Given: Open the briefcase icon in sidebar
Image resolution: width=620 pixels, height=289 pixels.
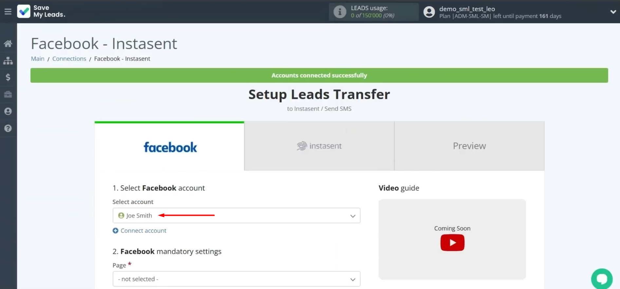Looking at the screenshot, I should 8,94.
